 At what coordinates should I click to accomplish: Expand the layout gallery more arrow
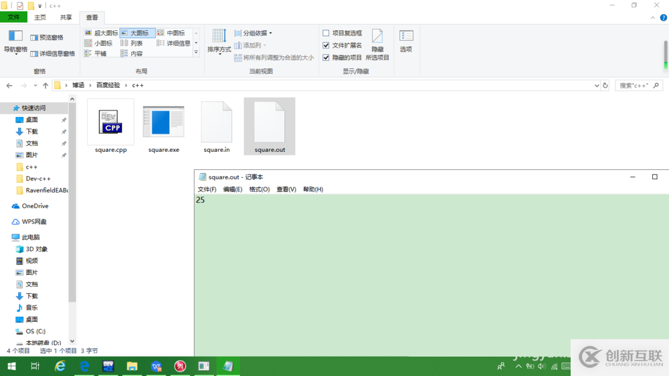(196, 52)
